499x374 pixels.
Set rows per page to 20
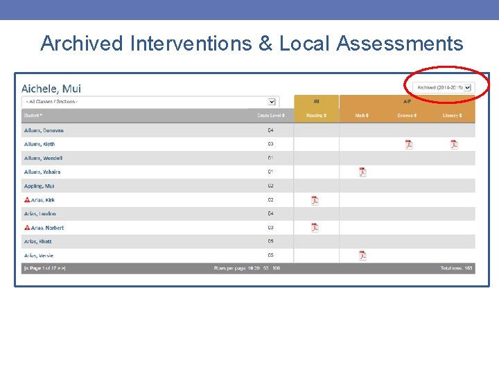257,268
